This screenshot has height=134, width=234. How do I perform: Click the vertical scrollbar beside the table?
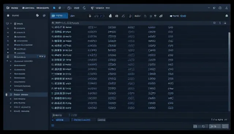click(229, 71)
